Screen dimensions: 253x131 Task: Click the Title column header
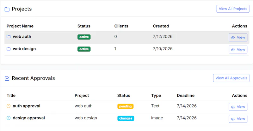(11, 96)
